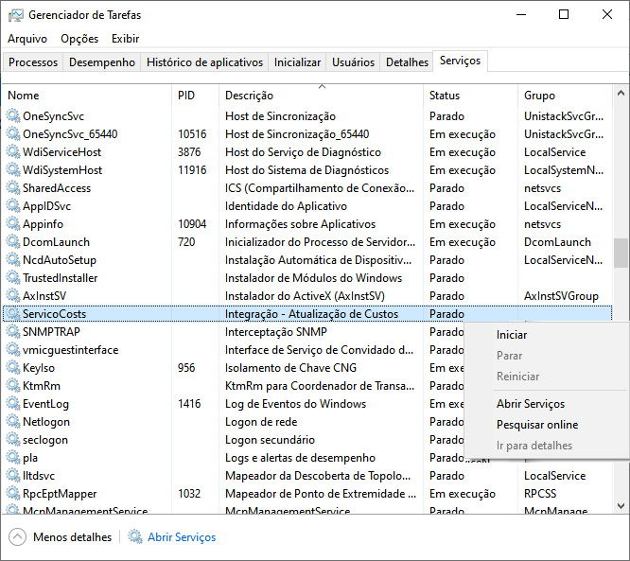Click the gear icon beside lltdsvc
Image resolution: width=630 pixels, height=561 pixels.
coord(13,476)
